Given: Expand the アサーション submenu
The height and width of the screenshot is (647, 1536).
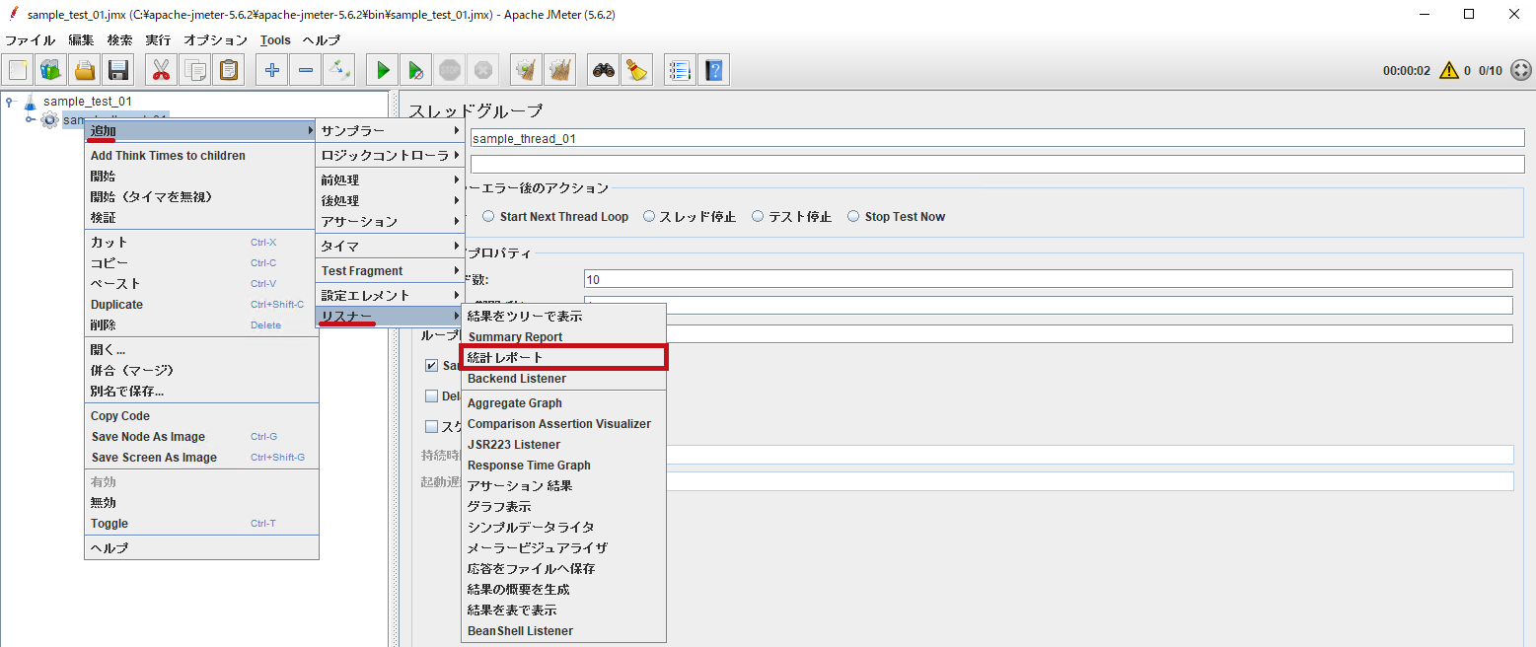Looking at the screenshot, I should 390,222.
